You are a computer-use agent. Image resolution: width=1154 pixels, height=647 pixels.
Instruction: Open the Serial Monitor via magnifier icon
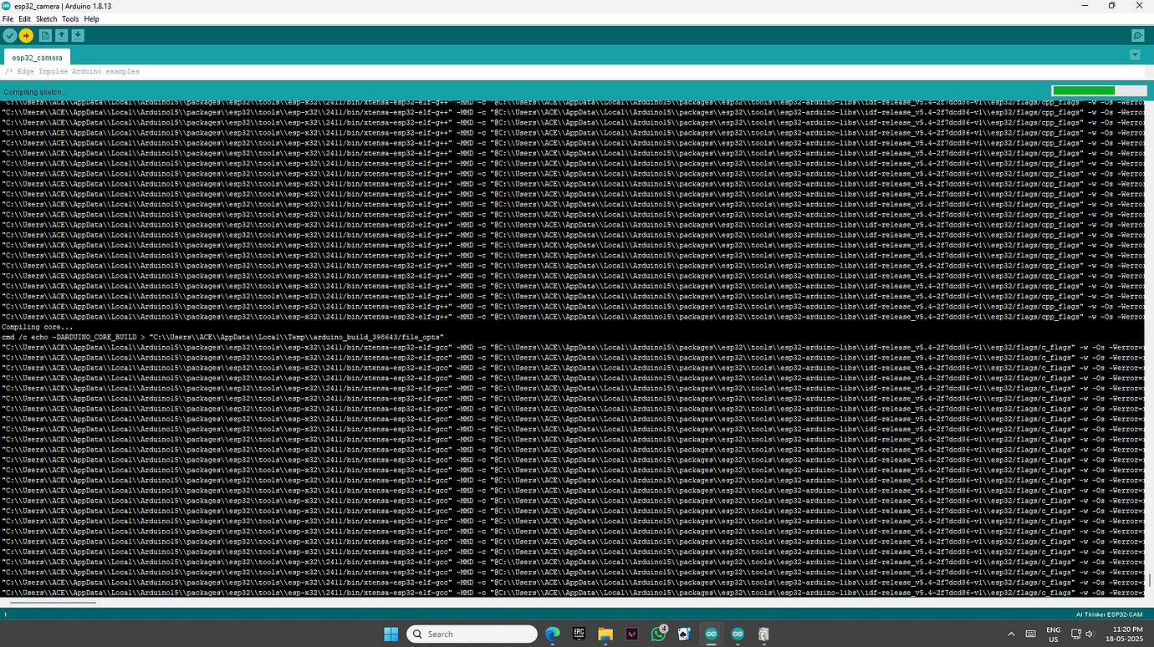(1137, 35)
